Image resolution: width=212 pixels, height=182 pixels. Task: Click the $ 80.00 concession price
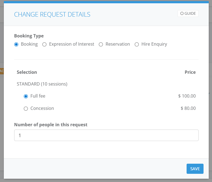pos(188,108)
